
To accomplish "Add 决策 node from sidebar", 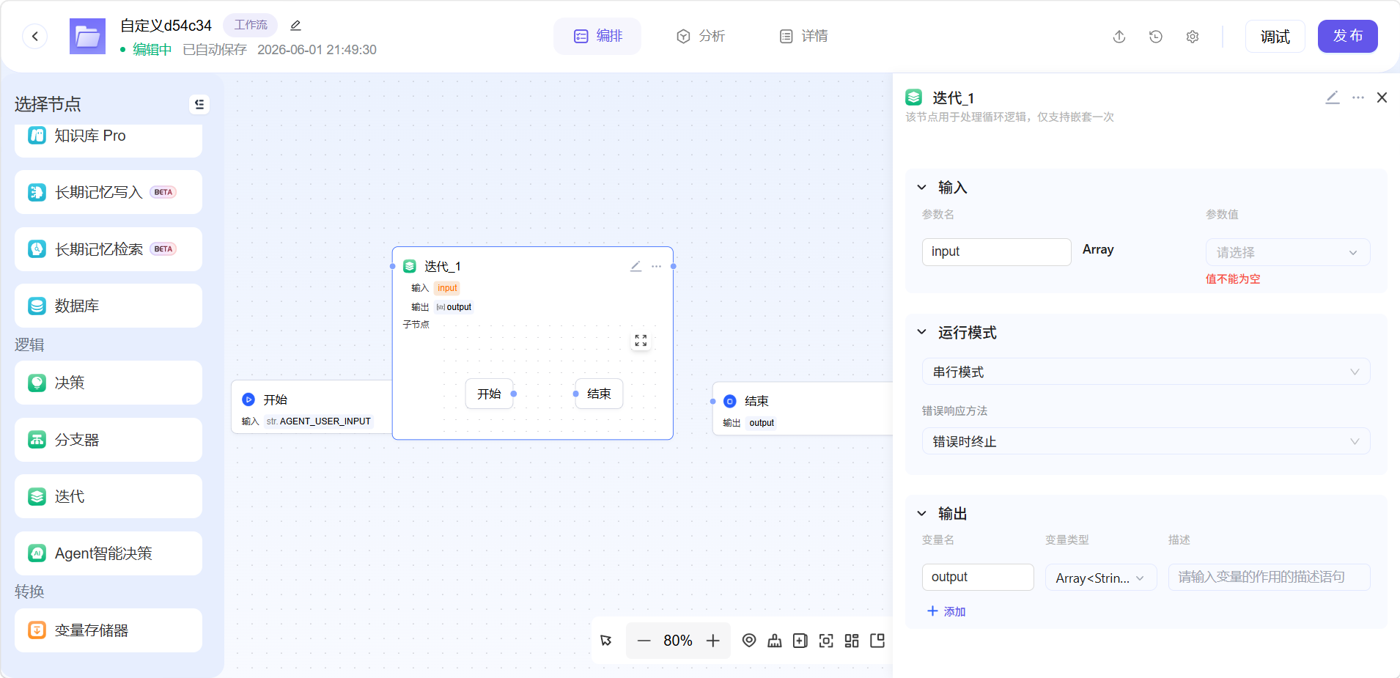I will click(x=108, y=383).
